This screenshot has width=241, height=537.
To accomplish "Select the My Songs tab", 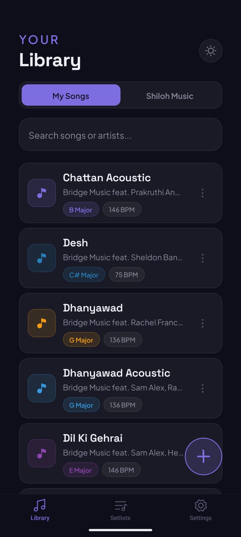I will 71,96.
